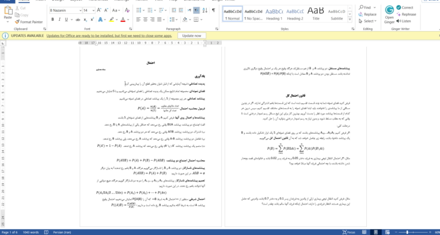Apply subscript formatting

[85, 20]
